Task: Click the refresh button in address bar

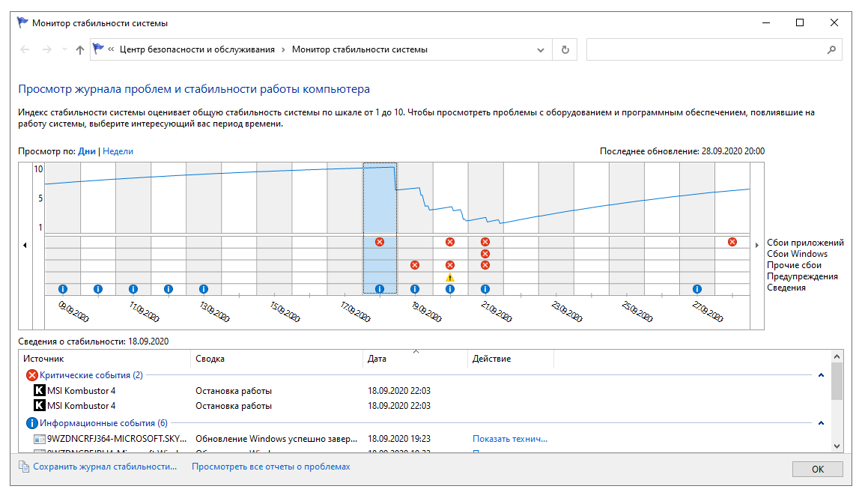Action: click(x=565, y=50)
